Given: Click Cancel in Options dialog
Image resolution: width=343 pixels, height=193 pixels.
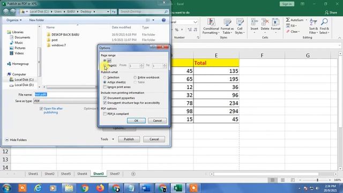Looking at the screenshot, I should click(157, 121).
